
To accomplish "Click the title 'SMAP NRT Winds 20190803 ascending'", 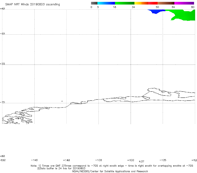I will pos(32,5).
